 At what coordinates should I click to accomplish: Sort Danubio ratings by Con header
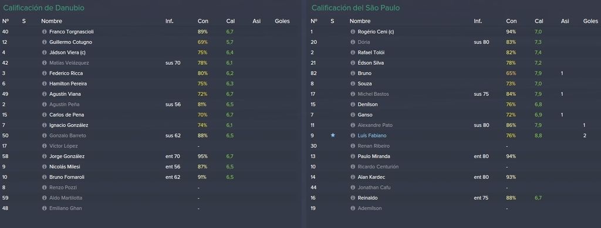point(203,21)
